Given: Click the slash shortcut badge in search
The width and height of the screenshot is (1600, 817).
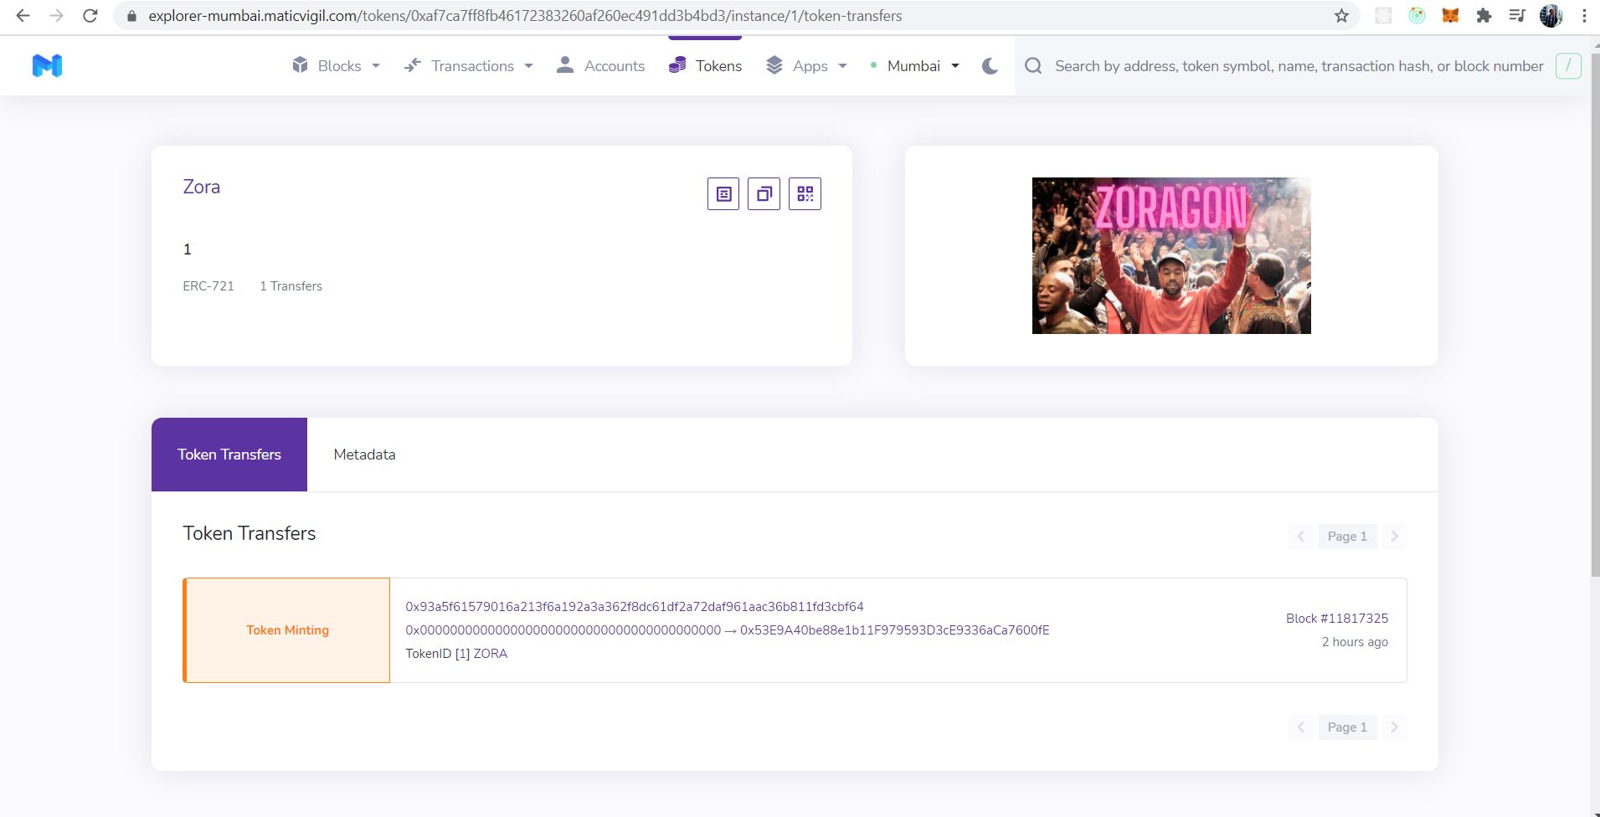Looking at the screenshot, I should 1568,65.
